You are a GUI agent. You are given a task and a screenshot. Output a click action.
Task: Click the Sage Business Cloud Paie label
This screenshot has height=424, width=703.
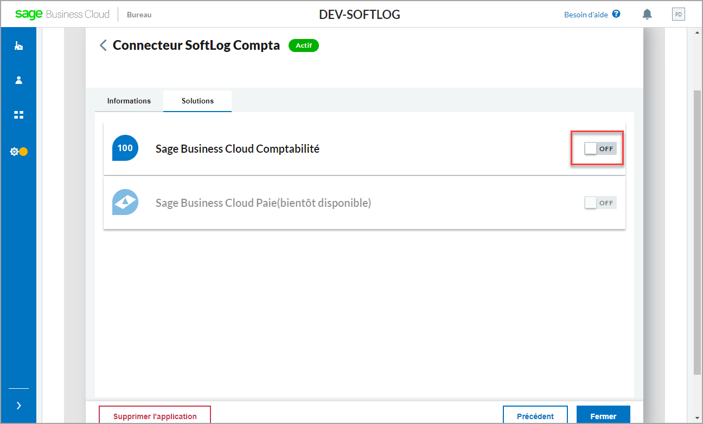click(263, 203)
